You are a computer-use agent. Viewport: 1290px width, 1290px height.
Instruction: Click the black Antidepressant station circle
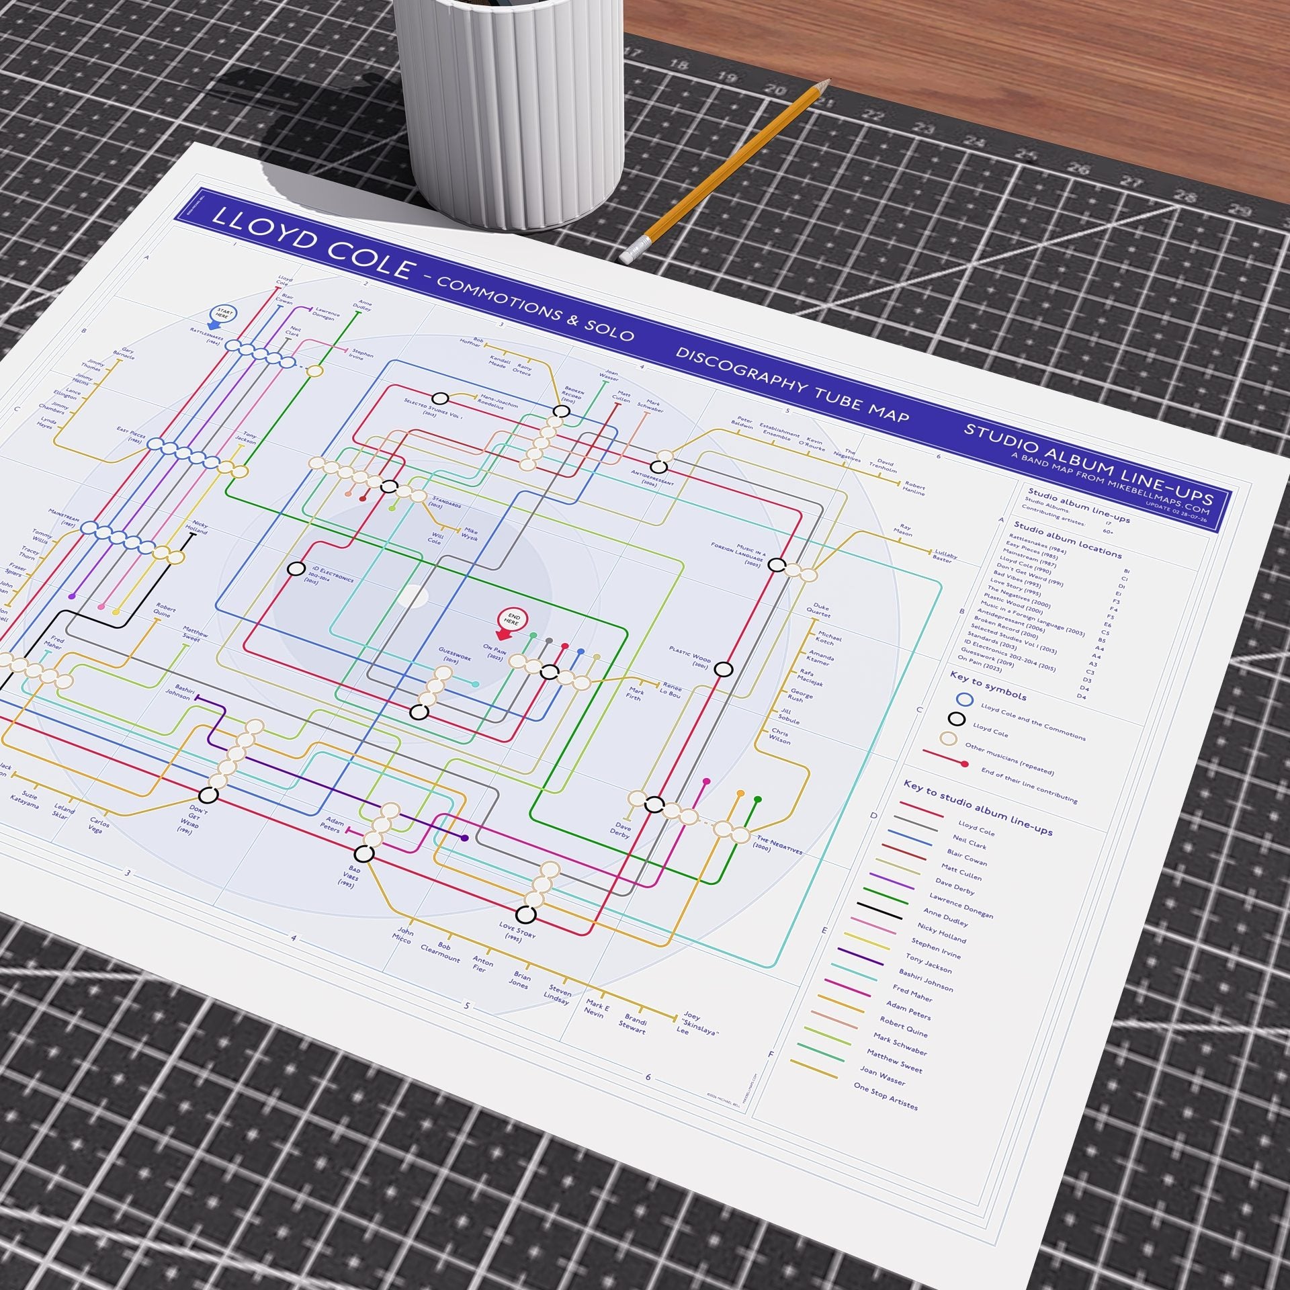(x=659, y=467)
